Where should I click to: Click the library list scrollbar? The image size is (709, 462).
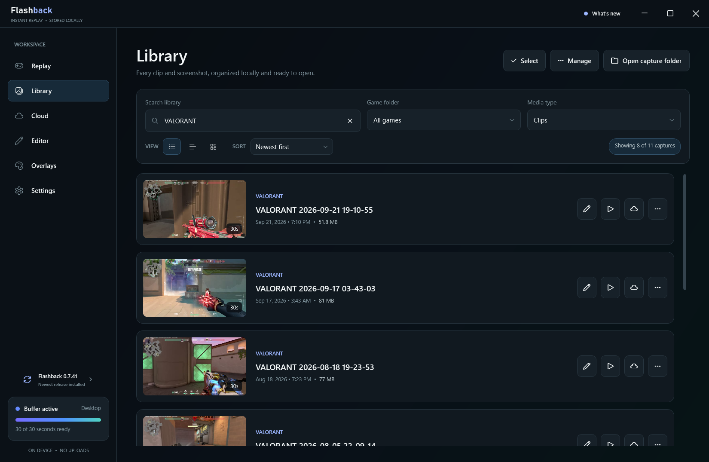point(685,232)
